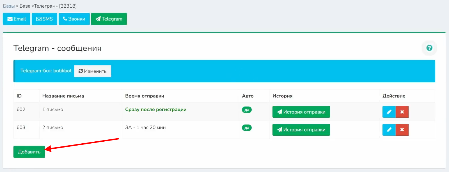Click the Сразу после регистрации send time

pyautogui.click(x=156, y=110)
